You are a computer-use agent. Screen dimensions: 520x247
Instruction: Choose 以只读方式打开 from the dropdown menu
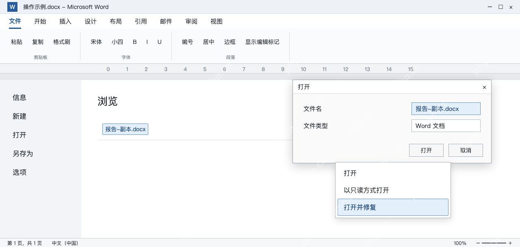click(393, 190)
